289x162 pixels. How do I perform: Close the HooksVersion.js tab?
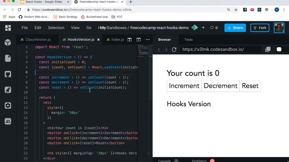(98, 40)
